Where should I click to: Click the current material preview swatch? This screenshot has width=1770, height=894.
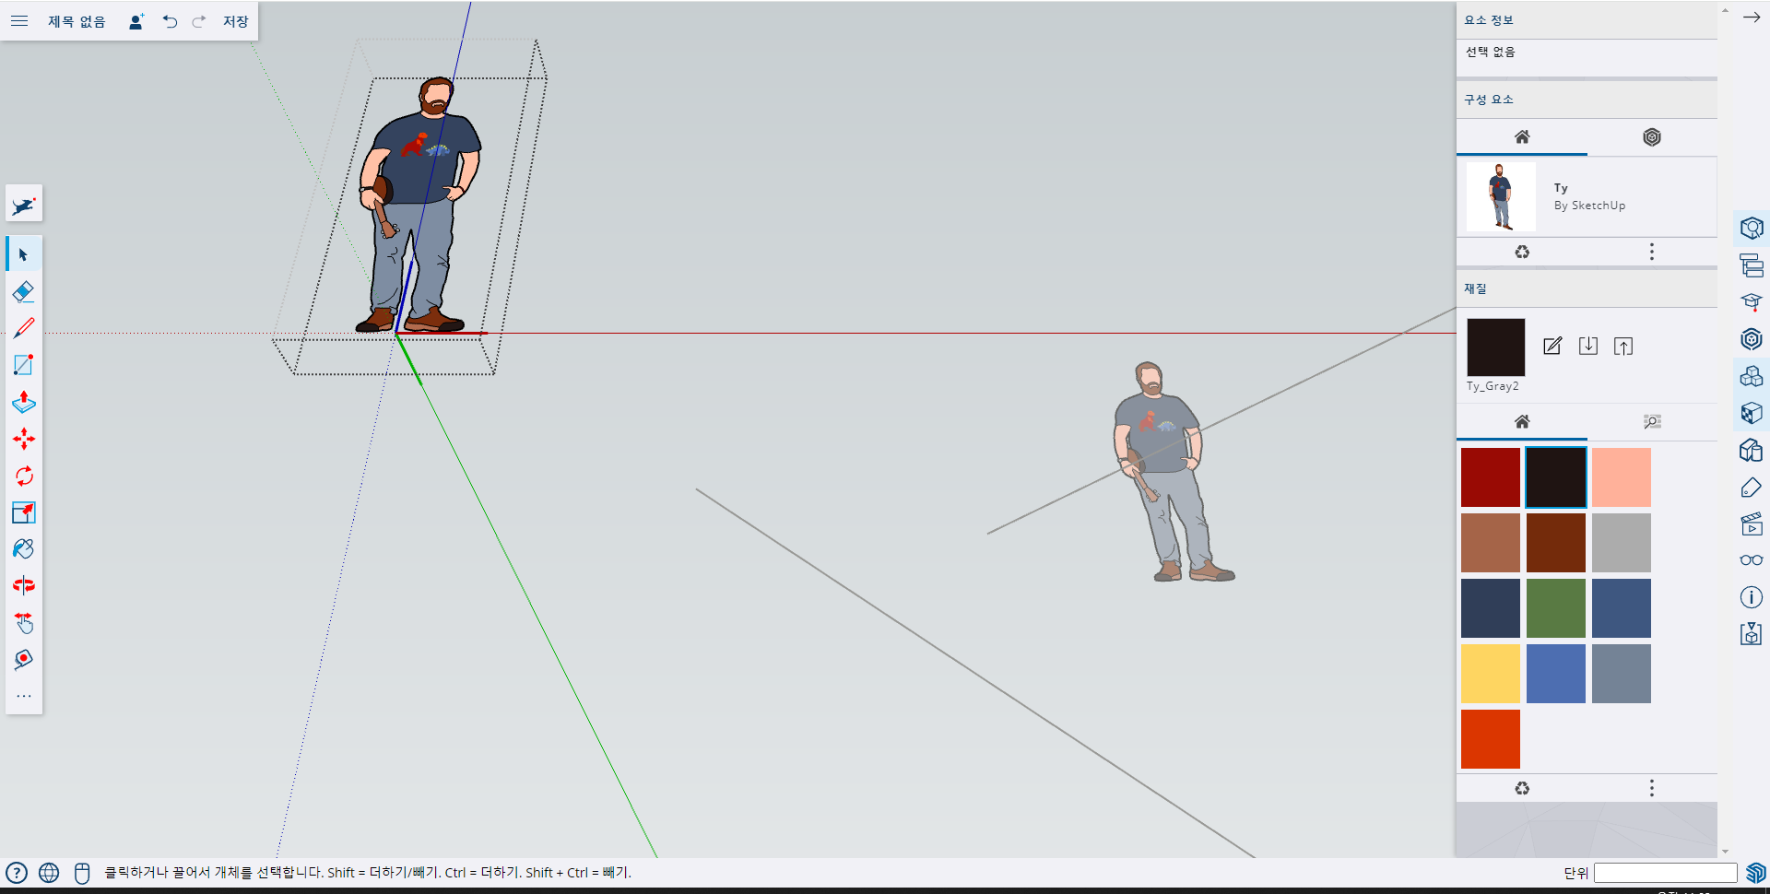click(x=1495, y=347)
